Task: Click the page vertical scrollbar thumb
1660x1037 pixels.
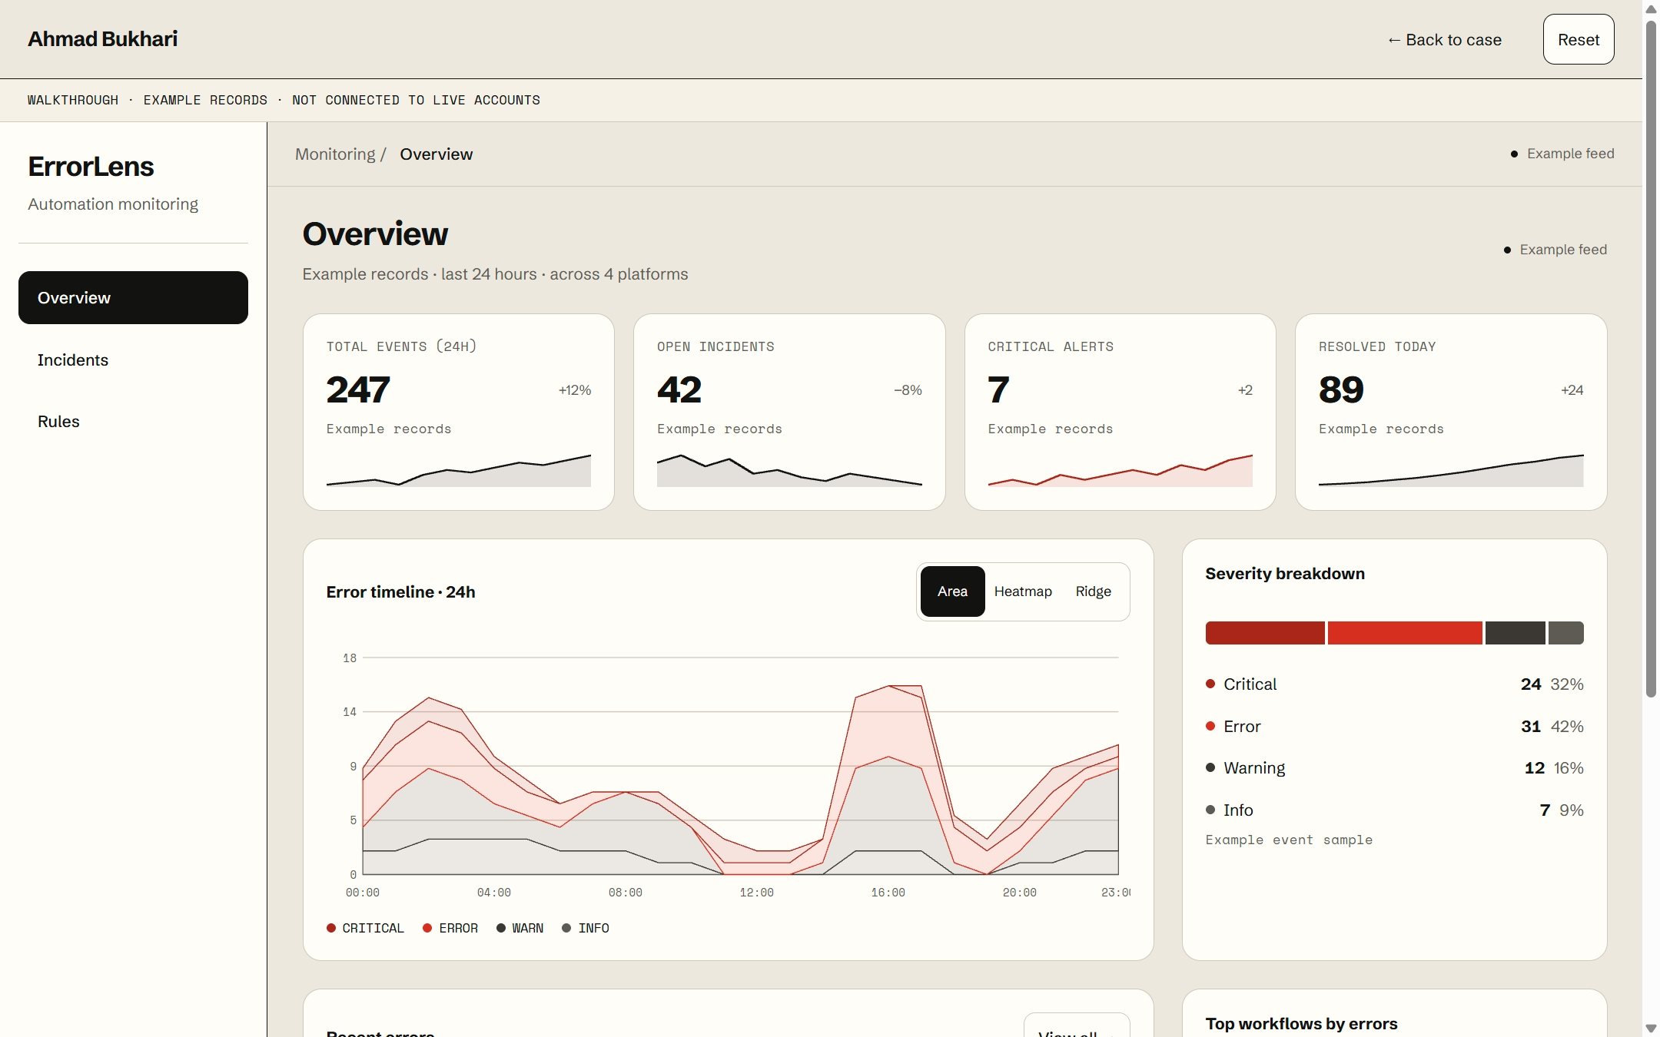Action: 1651,359
